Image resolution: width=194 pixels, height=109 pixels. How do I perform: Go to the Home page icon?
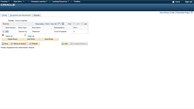pyautogui.click(x=173, y=2)
